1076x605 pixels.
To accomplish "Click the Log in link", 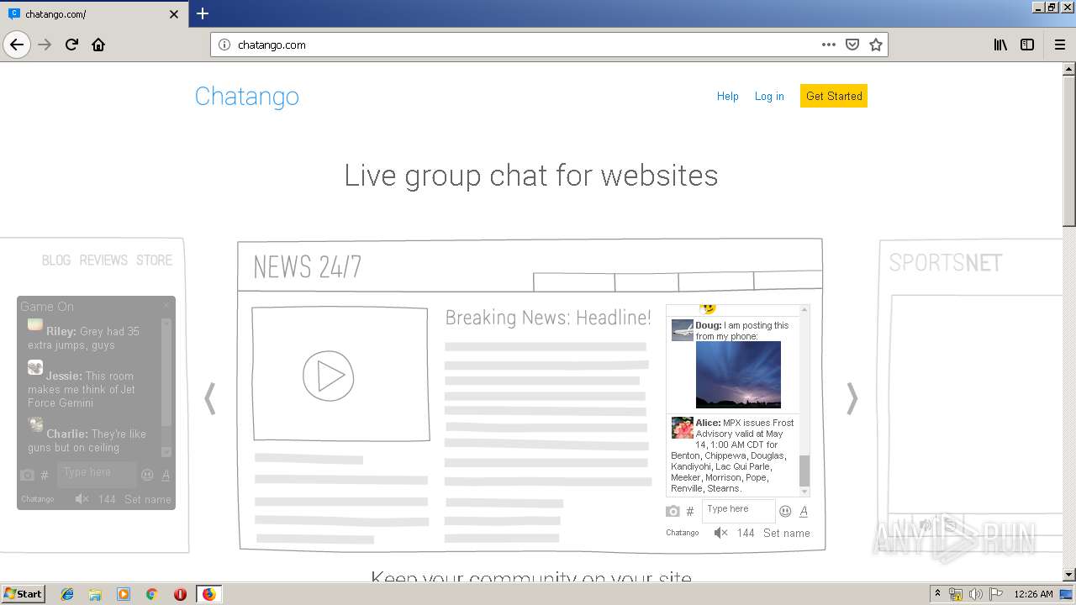I will [x=769, y=96].
